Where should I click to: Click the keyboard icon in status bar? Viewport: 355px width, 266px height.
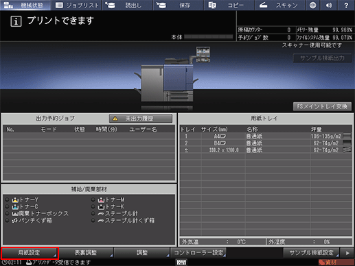(x=181, y=262)
